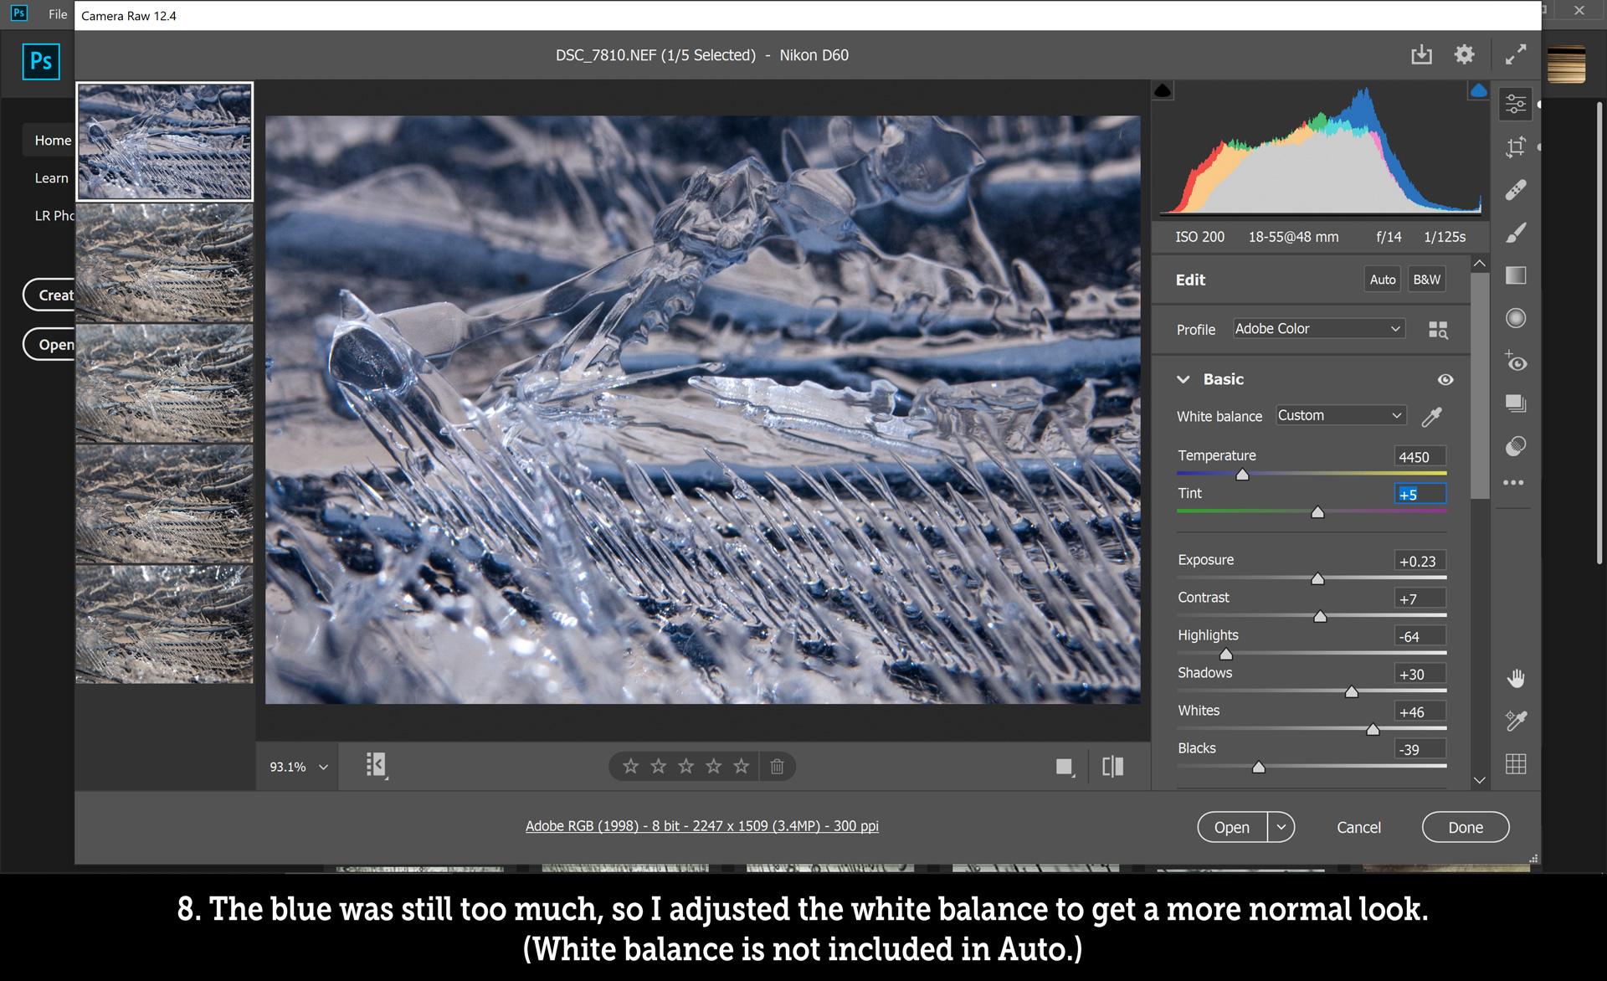Toggle the shadow clipping warning on histogram
This screenshot has width=1607, height=981.
(1163, 88)
